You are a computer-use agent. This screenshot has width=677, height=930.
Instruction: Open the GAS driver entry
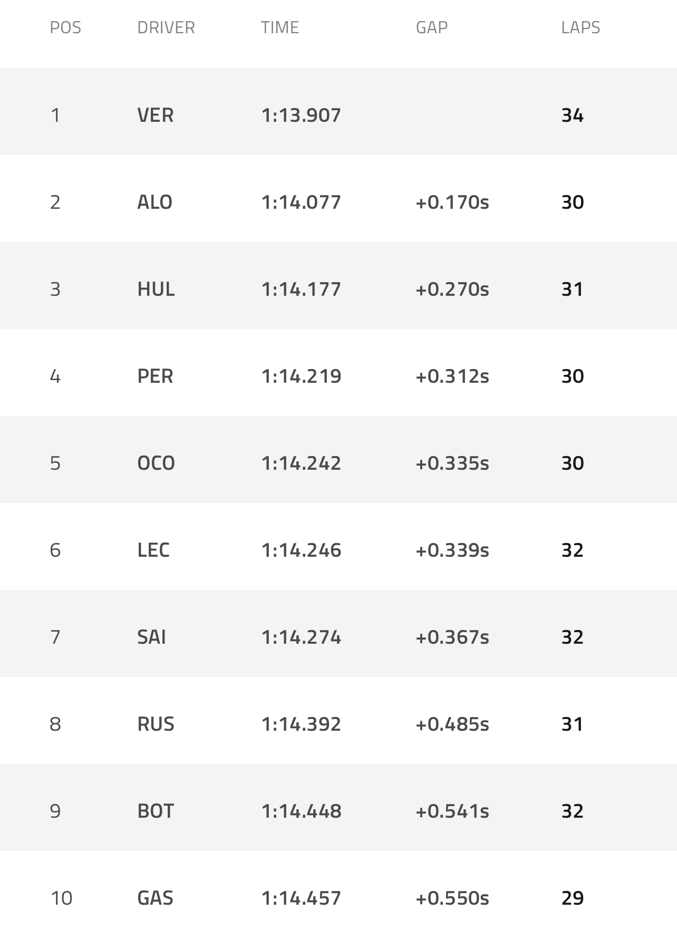(x=155, y=898)
